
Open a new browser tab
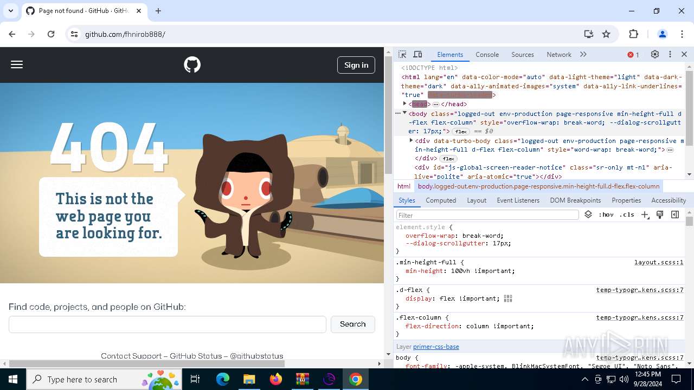pyautogui.click(x=158, y=11)
